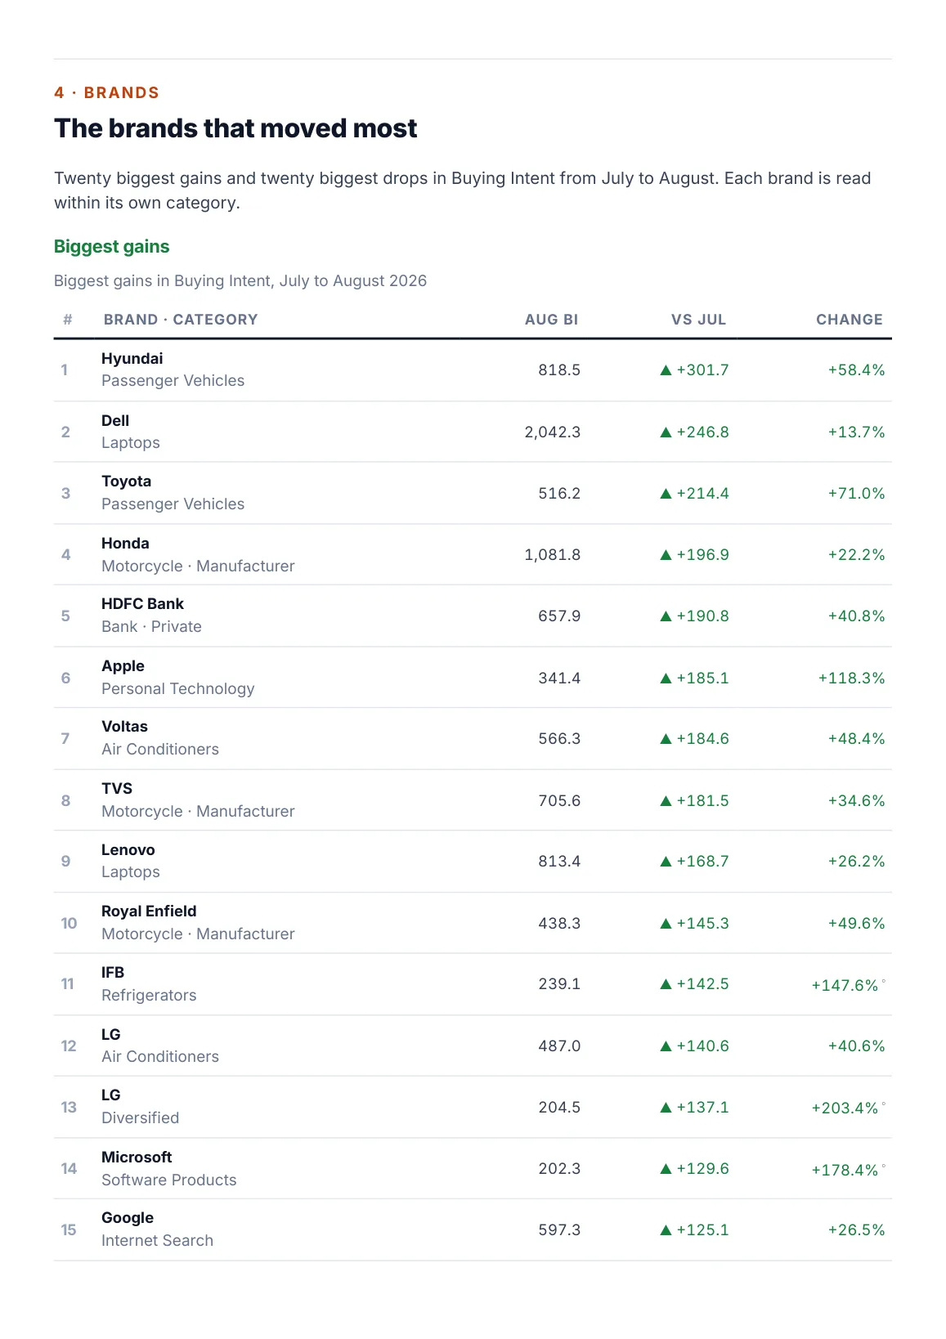This screenshot has width=946, height=1339.
Task: Click Apple's +118.3% change value
Action: [x=851, y=678]
